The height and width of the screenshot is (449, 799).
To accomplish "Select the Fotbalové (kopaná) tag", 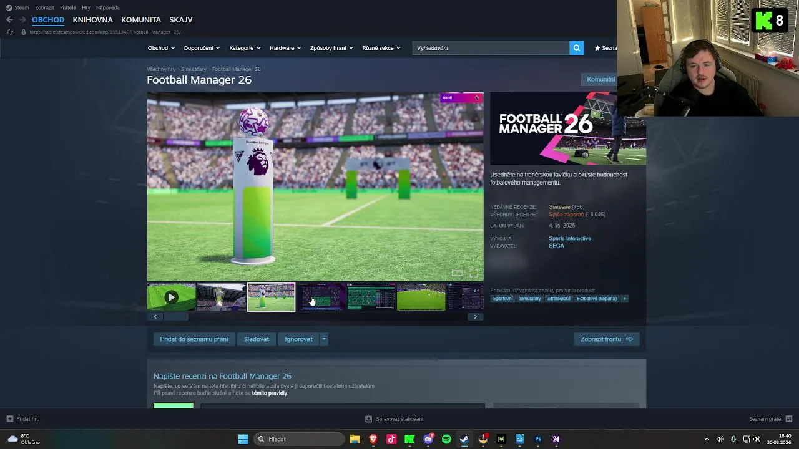I will 597,299.
